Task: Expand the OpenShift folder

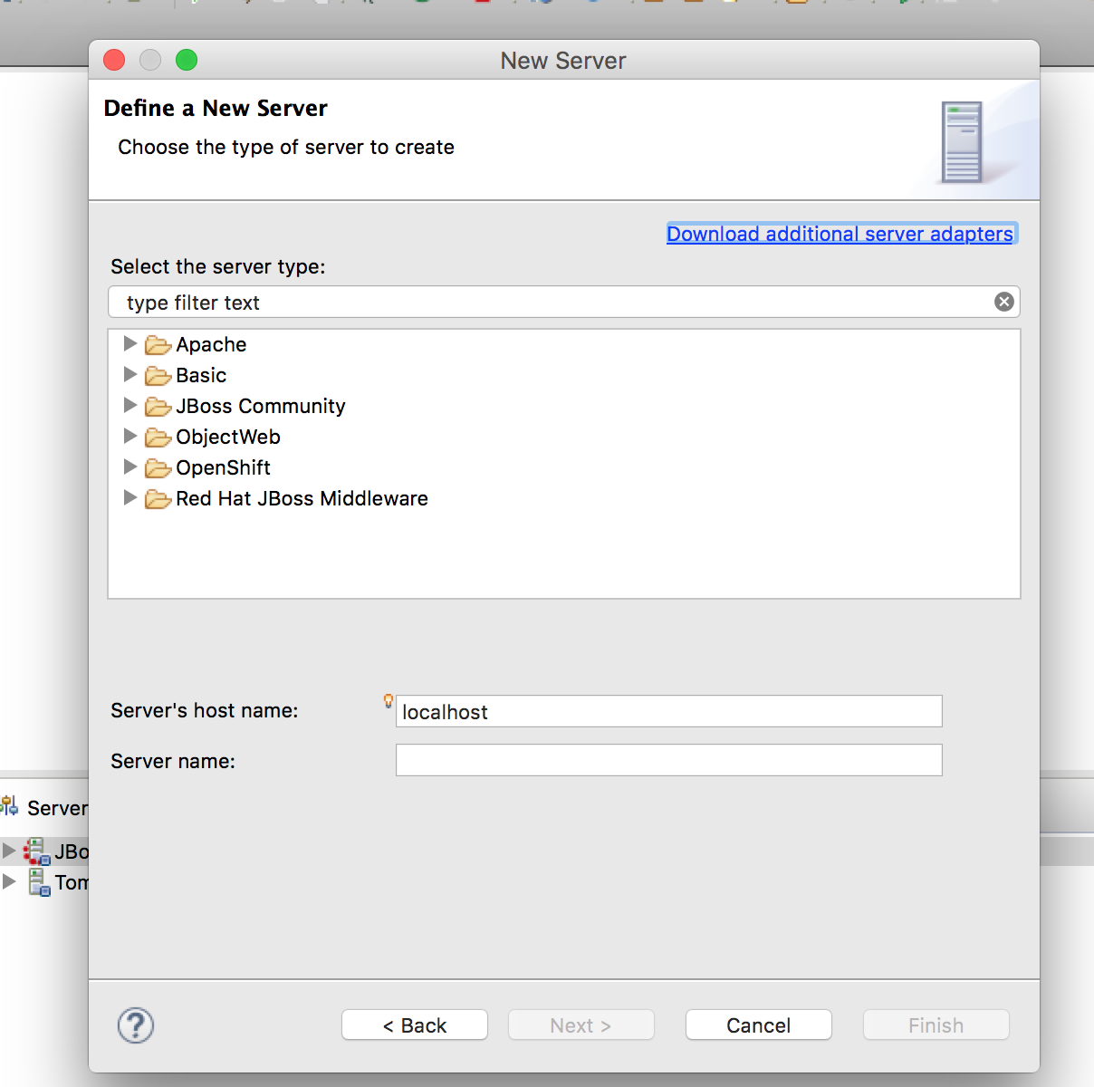Action: [x=130, y=467]
